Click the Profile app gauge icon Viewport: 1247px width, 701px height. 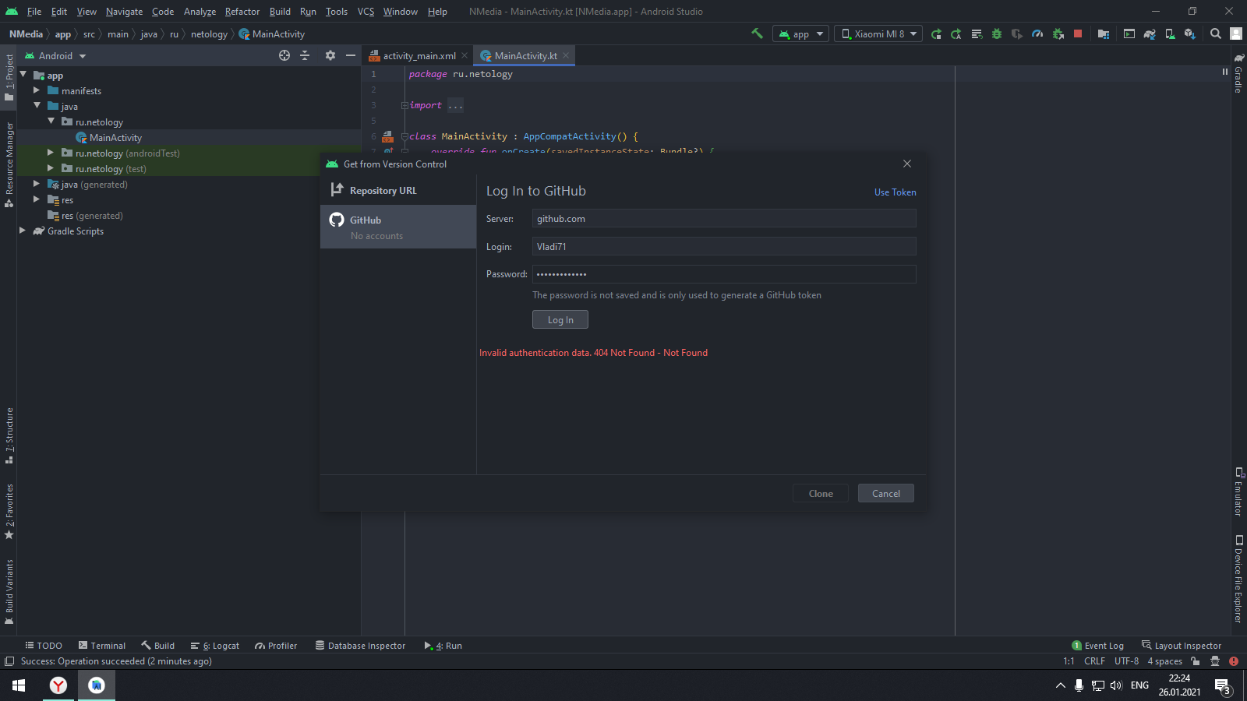(1037, 33)
